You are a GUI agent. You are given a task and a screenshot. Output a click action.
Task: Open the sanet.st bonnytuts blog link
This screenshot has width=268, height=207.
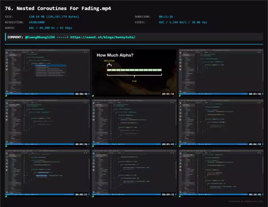point(103,37)
